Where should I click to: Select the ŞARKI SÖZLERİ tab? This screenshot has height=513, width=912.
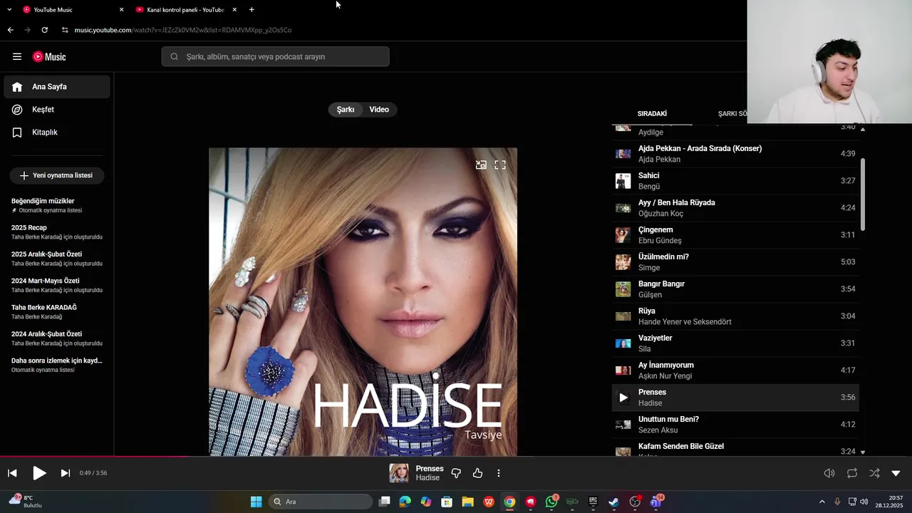[x=732, y=113]
